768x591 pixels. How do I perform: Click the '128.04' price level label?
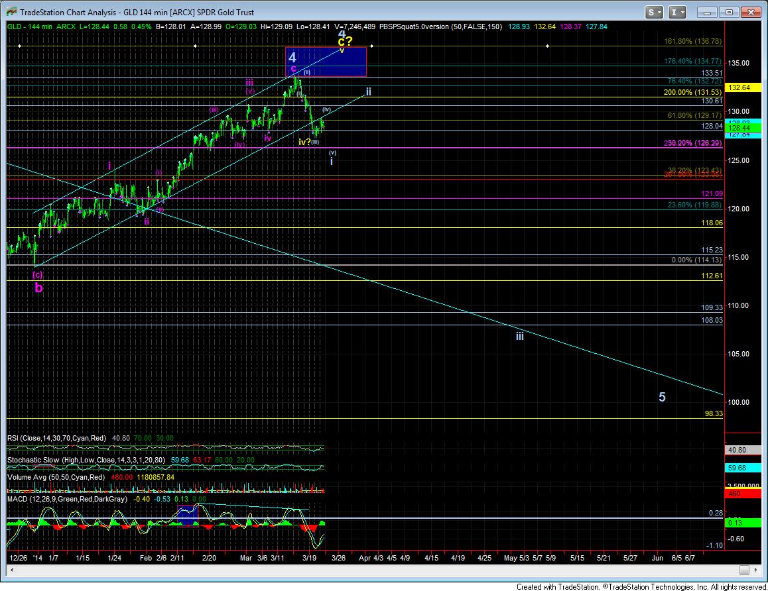712,127
